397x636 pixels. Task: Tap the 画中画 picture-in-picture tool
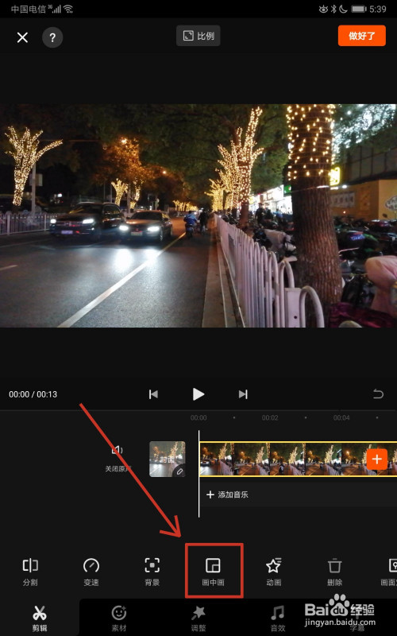pos(213,571)
